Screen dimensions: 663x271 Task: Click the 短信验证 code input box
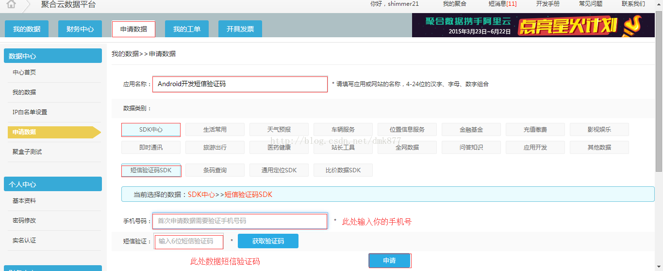click(189, 241)
